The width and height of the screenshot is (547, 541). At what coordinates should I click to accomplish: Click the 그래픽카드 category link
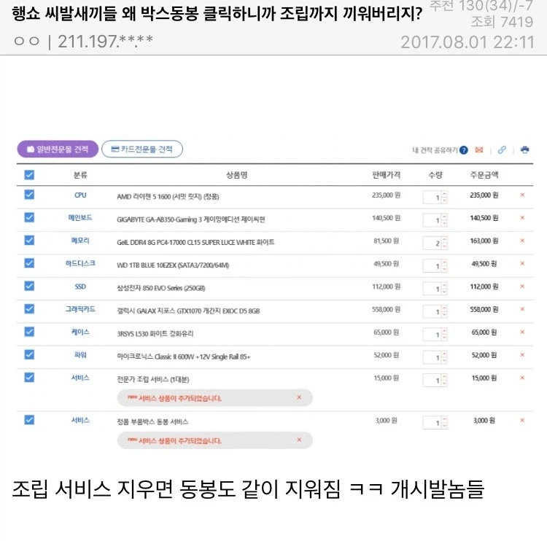(80, 309)
